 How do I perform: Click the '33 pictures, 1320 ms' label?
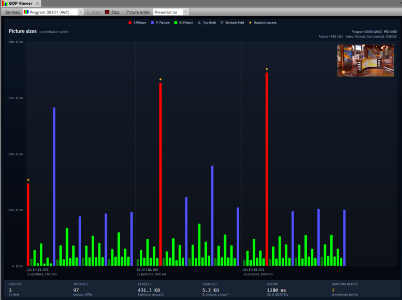pyautogui.click(x=42, y=274)
